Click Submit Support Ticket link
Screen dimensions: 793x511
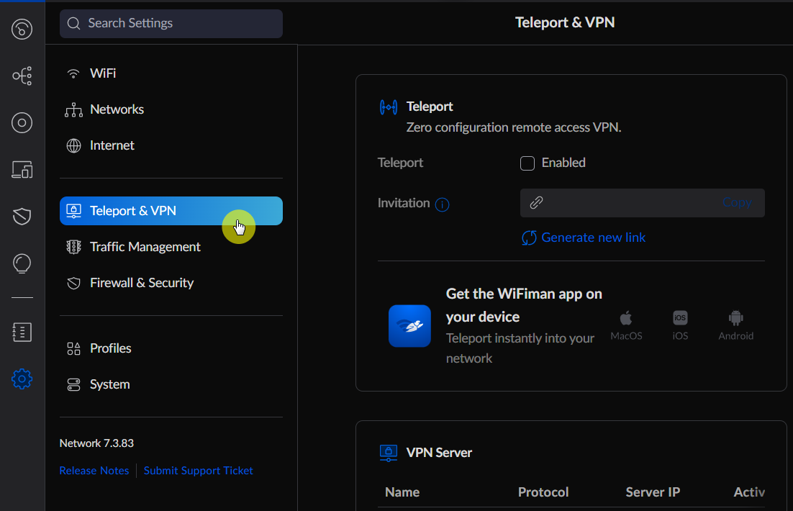click(199, 471)
